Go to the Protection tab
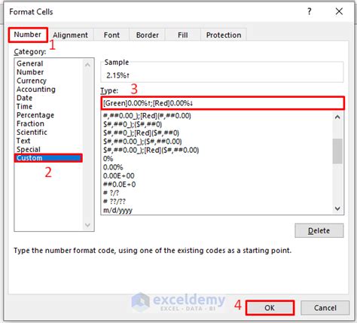This screenshot has height=323, width=357. [224, 35]
